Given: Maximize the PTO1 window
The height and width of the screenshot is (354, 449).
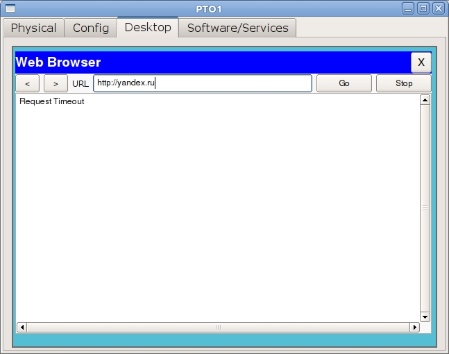Looking at the screenshot, I should click(423, 8).
